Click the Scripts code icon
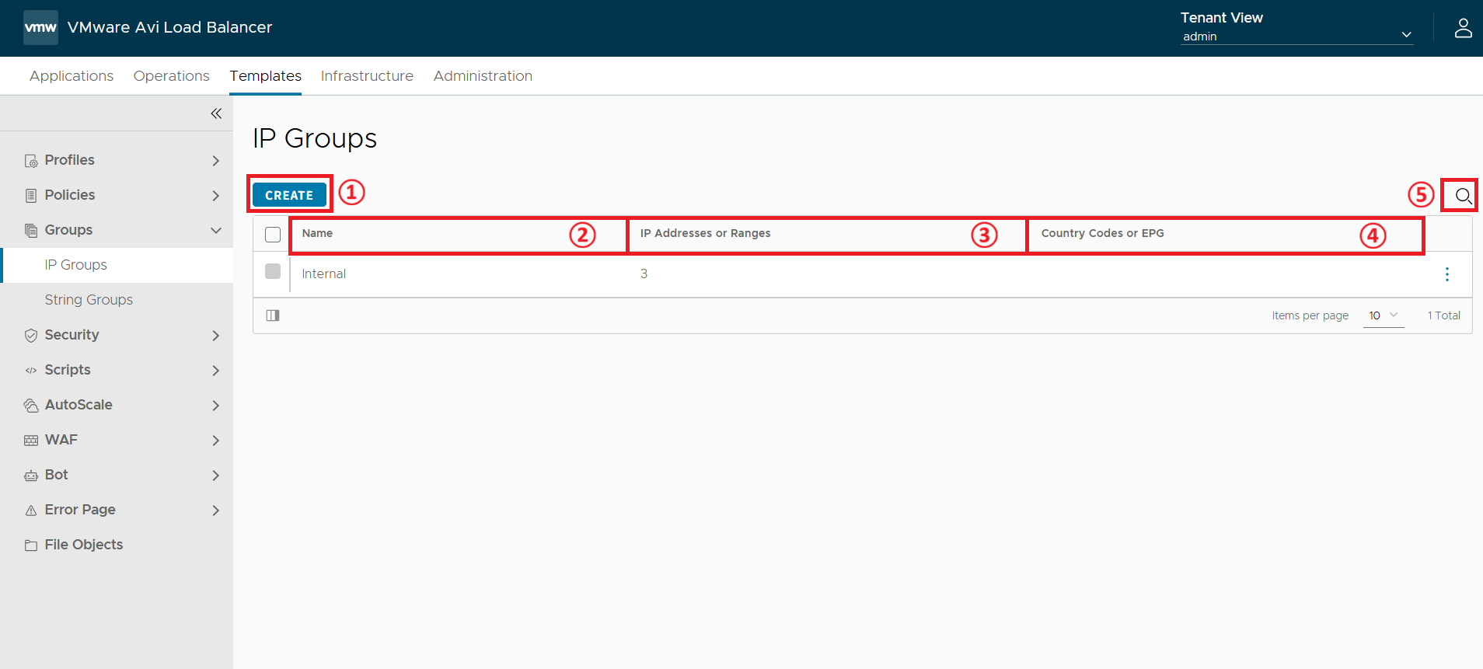This screenshot has height=669, width=1483. tap(31, 371)
